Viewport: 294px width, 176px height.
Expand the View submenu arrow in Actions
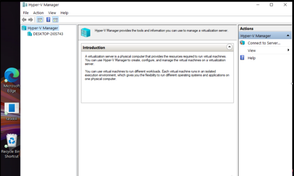288,50
